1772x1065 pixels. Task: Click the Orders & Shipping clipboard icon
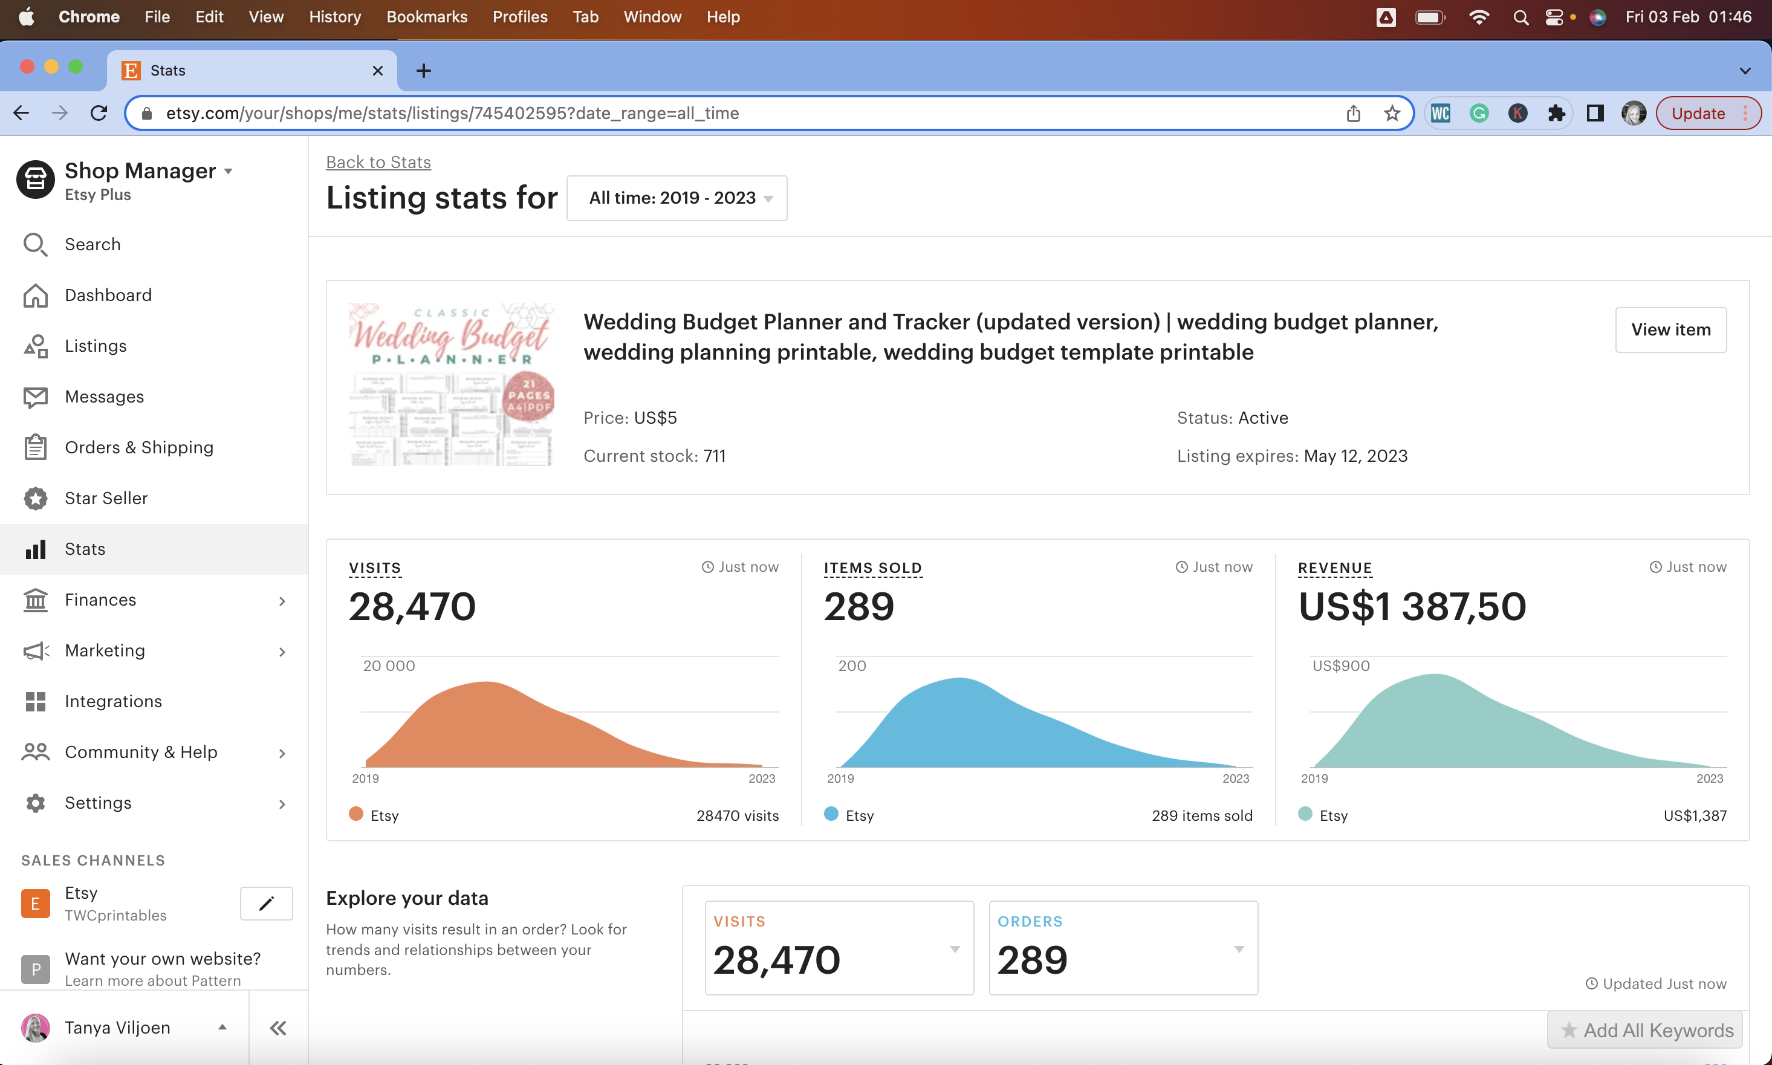[x=35, y=447]
